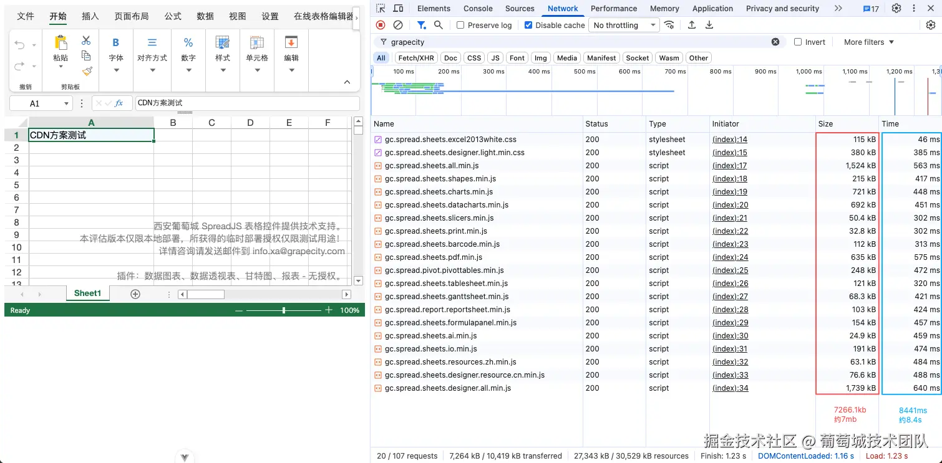Open the More filters dropdown
The width and height of the screenshot is (942, 463).
point(869,42)
